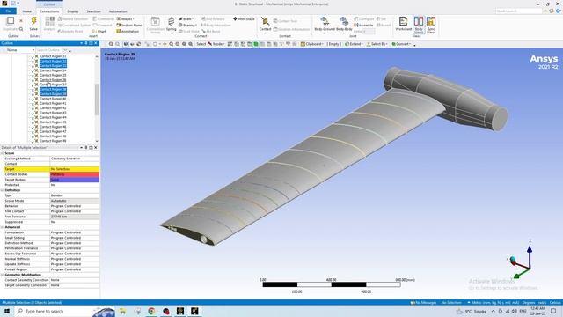The image size is (563, 317).
Task: Click the Empty clipboard button
Action: coord(333,44)
